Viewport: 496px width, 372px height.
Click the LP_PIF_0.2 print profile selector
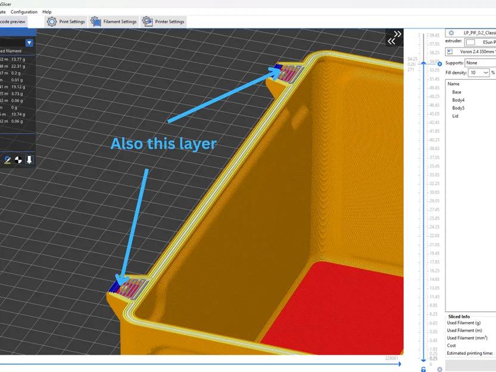pyautogui.click(x=470, y=33)
